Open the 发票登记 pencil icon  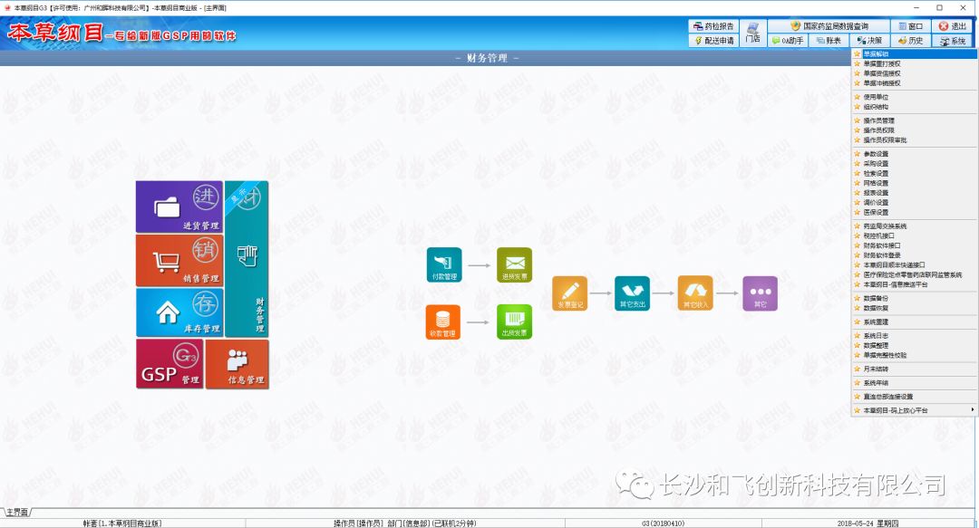570,293
